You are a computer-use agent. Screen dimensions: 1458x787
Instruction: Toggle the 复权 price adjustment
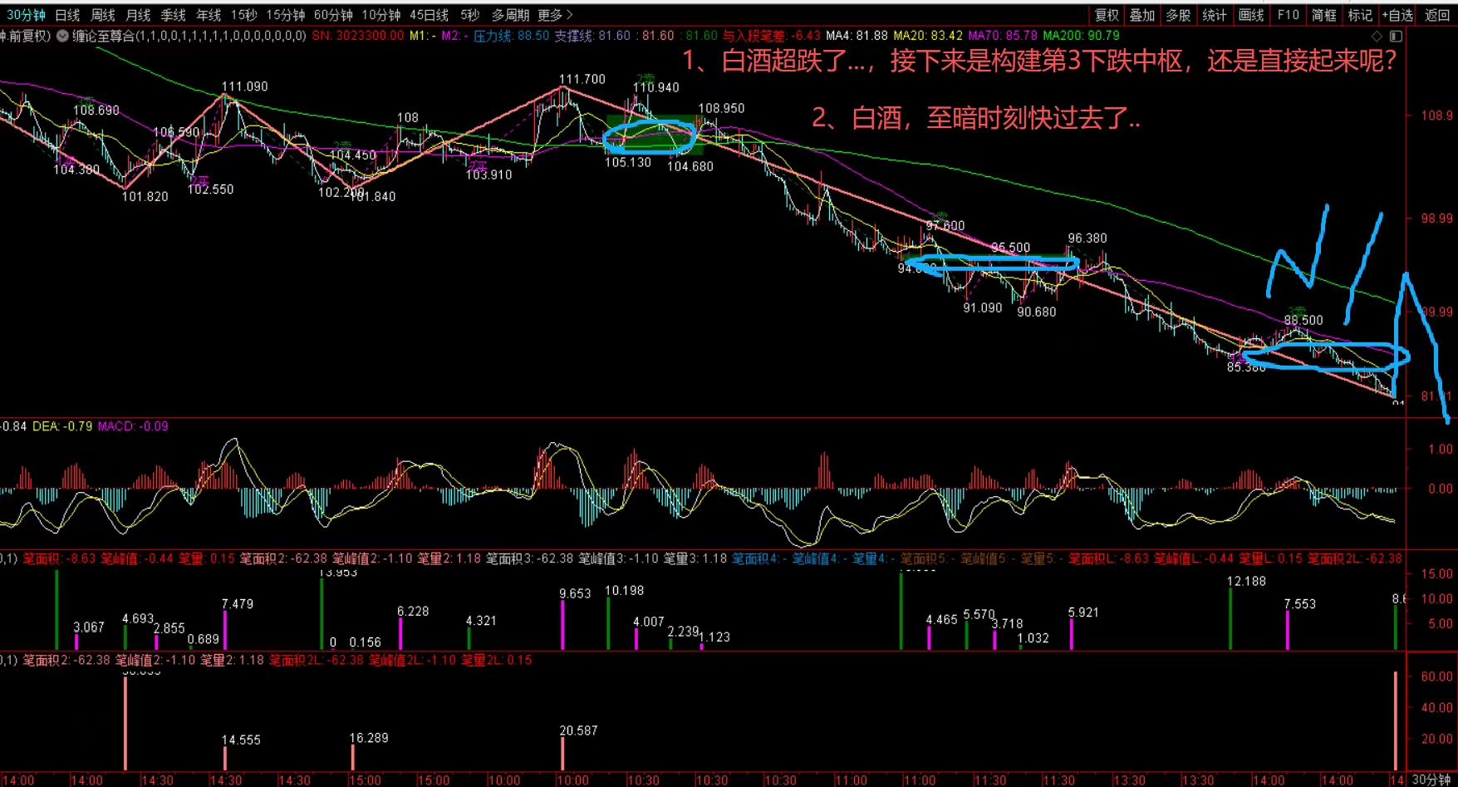pos(1107,15)
